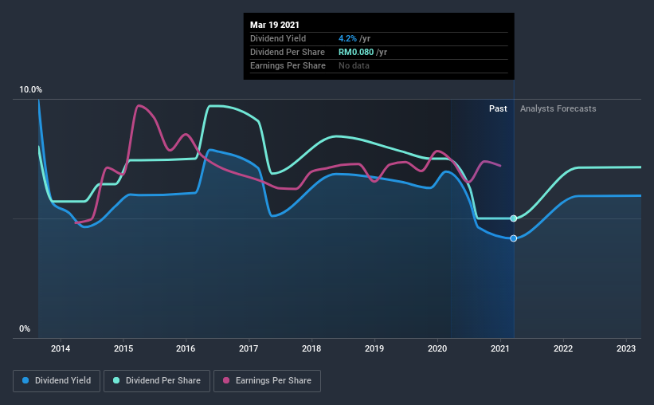Click the Analysts Forecasts label
The image size is (654, 405).
click(x=558, y=108)
